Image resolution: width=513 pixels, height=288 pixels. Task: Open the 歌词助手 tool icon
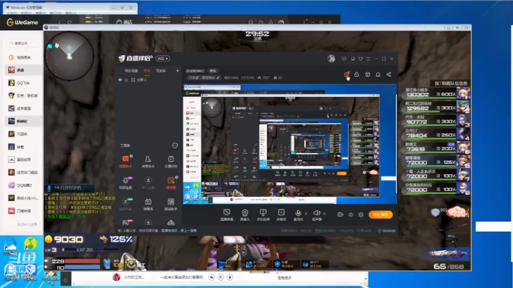tap(171, 204)
